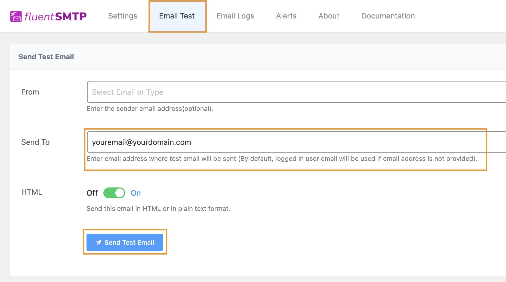Go to the About tab
This screenshot has width=506, height=282.
pyautogui.click(x=329, y=16)
